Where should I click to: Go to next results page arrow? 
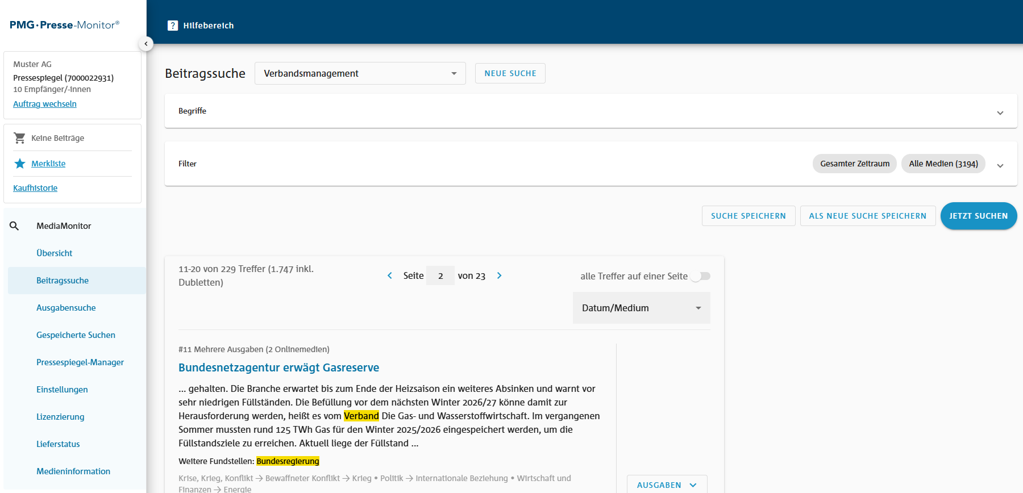pyautogui.click(x=500, y=275)
